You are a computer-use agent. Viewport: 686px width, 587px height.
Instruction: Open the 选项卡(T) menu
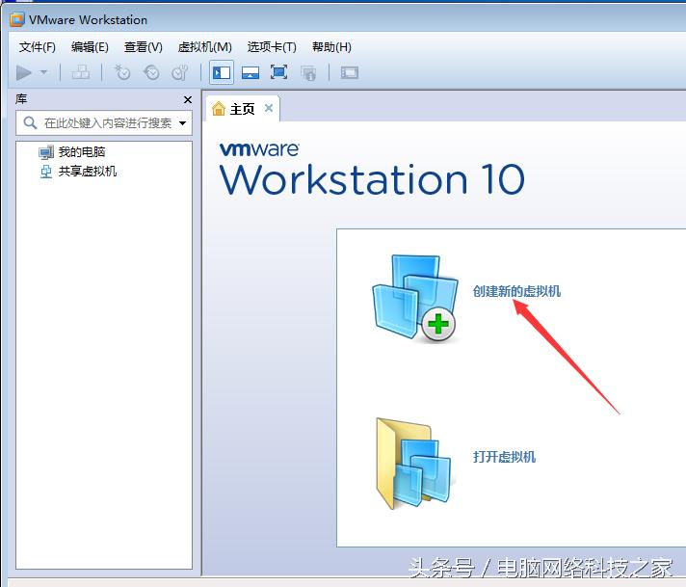click(x=272, y=47)
